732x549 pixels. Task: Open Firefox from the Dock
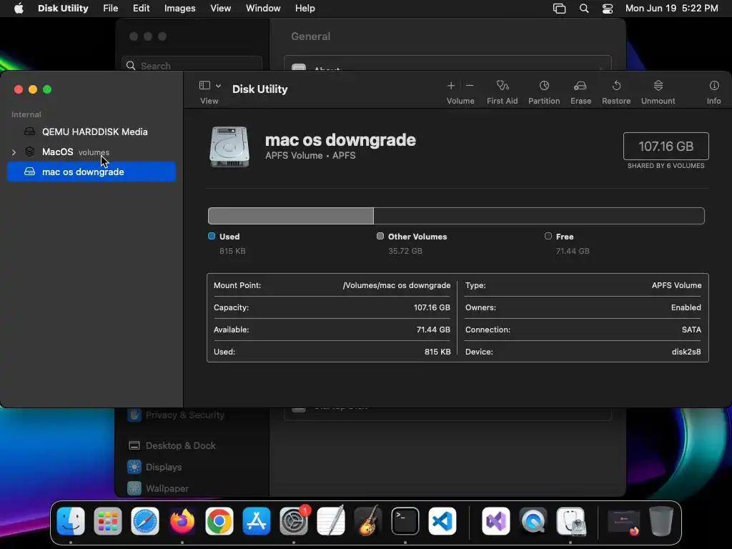(x=182, y=521)
